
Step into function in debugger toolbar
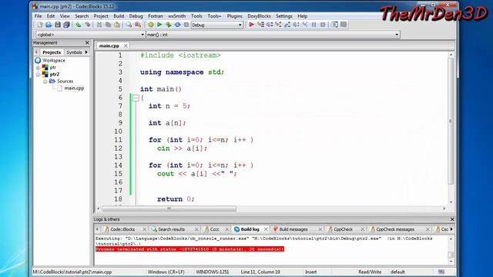278,25
